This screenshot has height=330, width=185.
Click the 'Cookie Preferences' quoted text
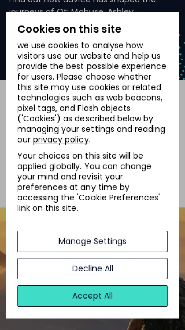point(119,198)
